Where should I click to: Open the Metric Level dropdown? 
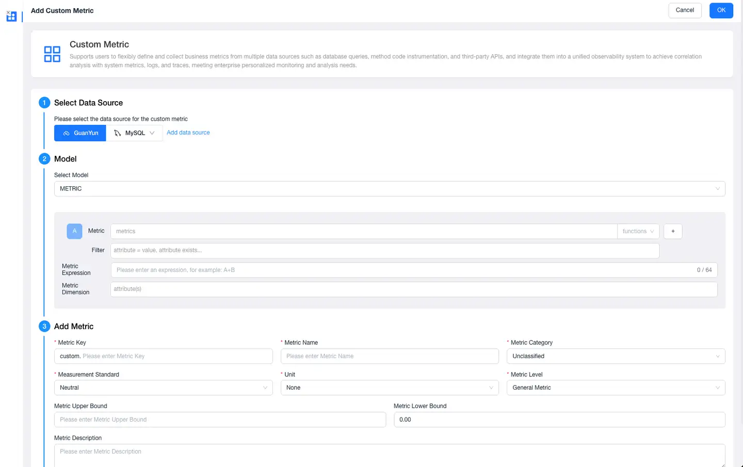coord(616,388)
